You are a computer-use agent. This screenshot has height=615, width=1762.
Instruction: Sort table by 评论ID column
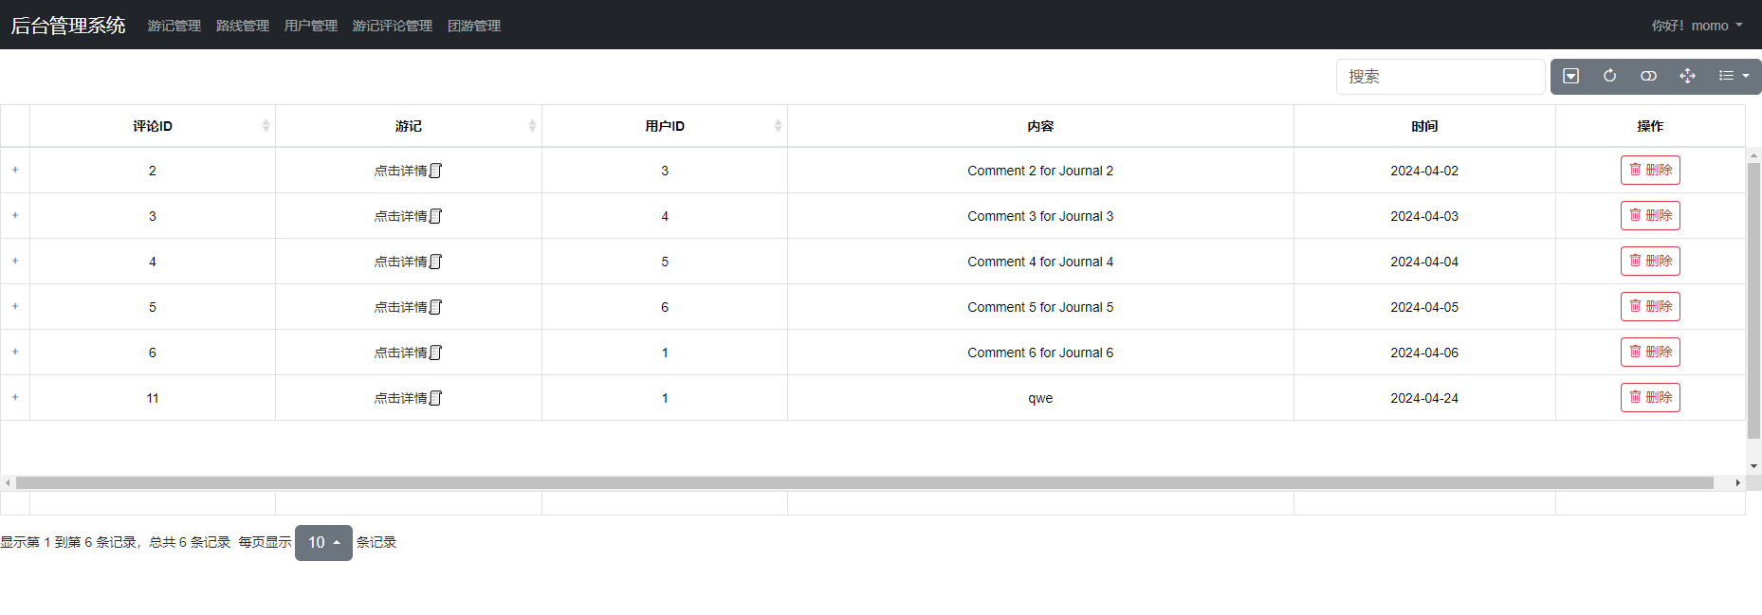tap(153, 126)
